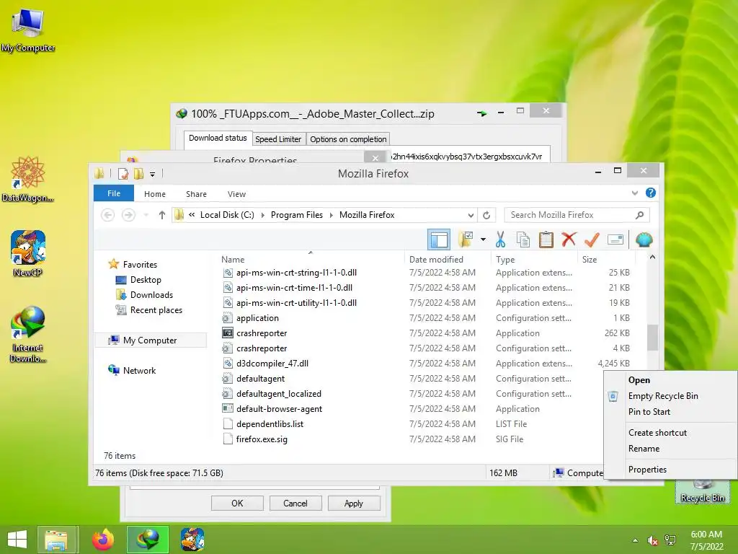Click Cancel in Firefox Properties dialog
Screen dimensions: 738x554
(x=295, y=503)
